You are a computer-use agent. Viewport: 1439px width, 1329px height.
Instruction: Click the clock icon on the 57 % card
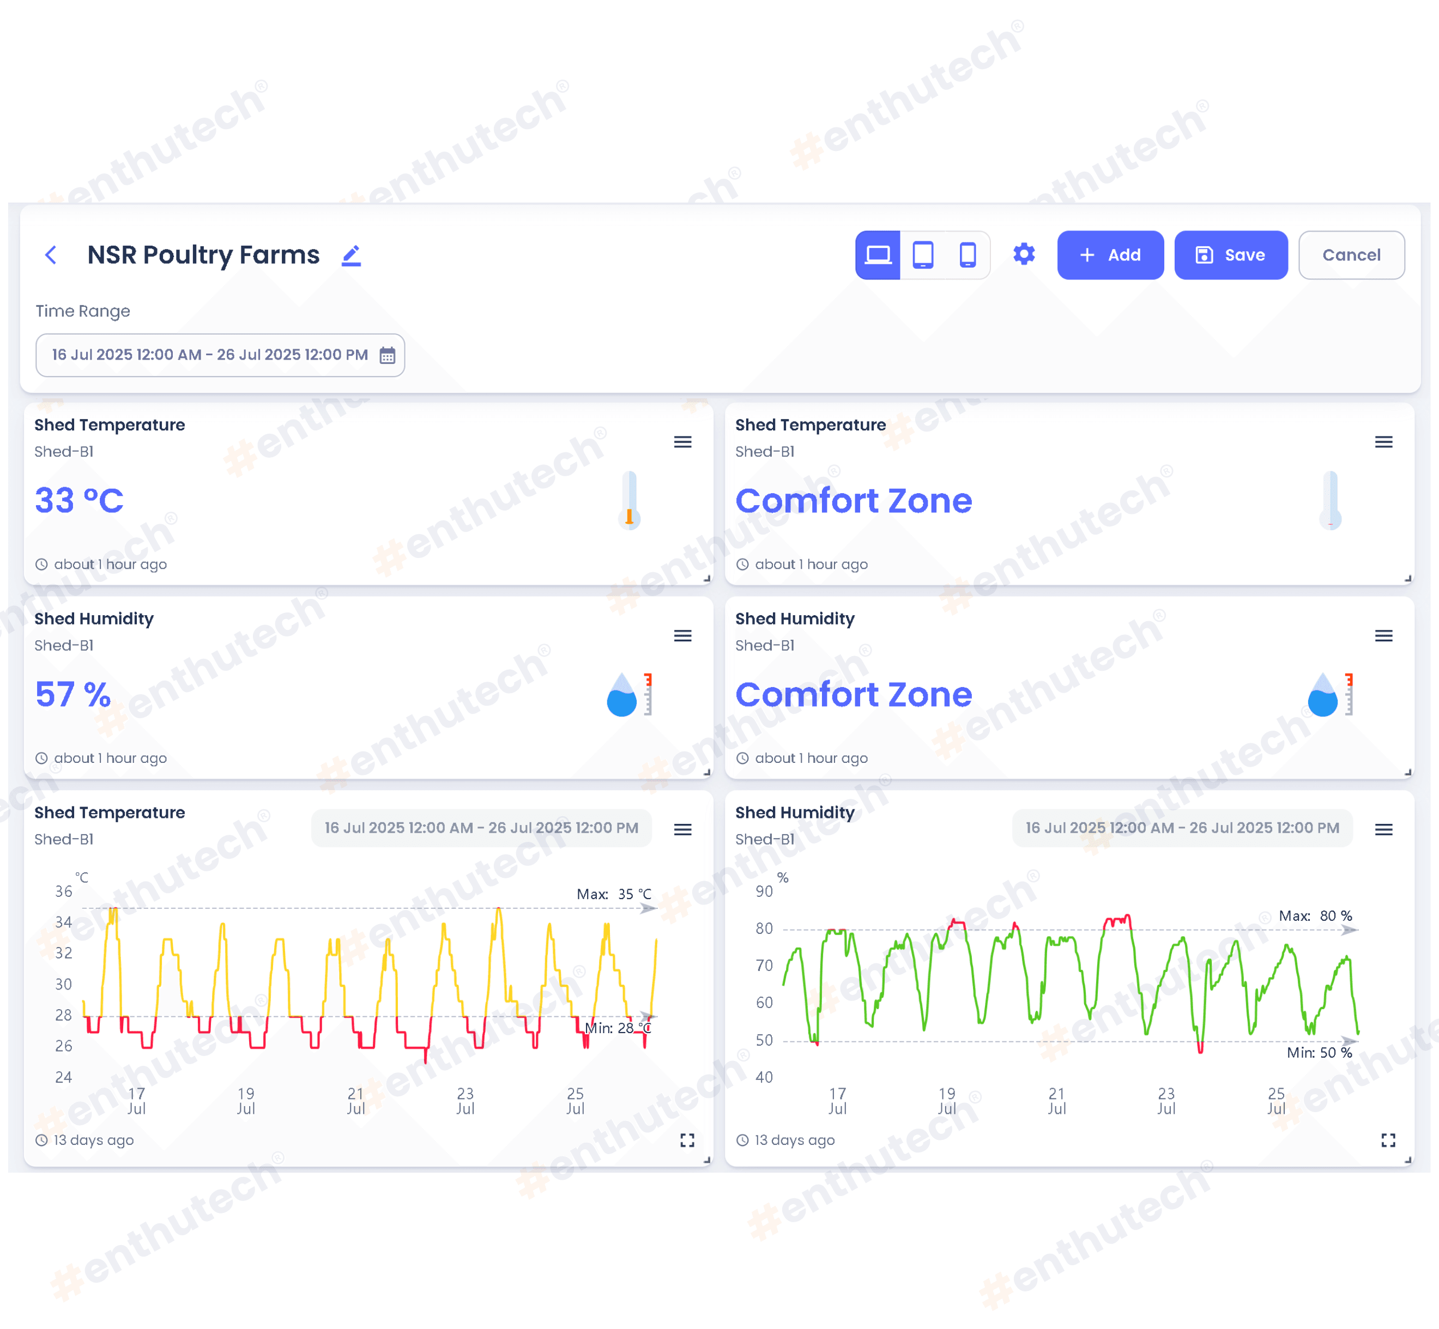(x=42, y=758)
